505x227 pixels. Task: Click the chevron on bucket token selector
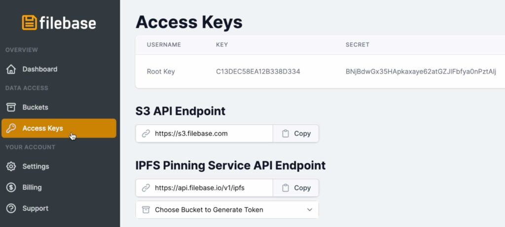coord(310,210)
